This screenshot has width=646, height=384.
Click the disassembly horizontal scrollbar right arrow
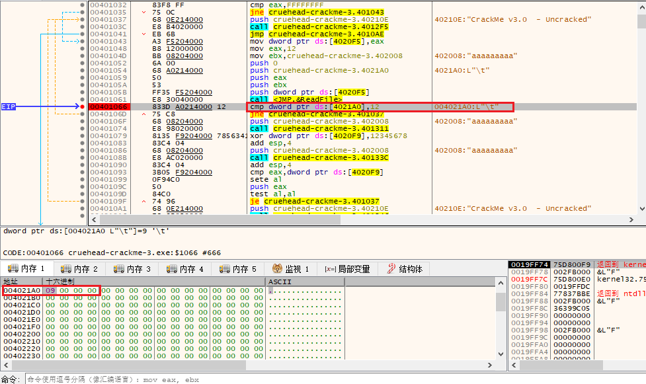631,220
